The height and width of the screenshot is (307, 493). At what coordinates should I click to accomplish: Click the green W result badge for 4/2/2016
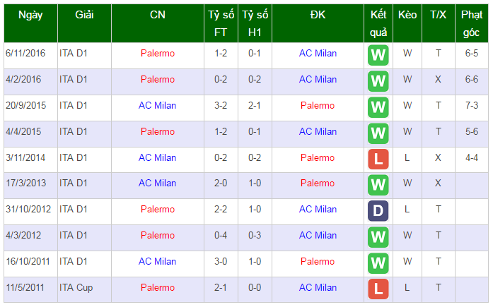378,81
